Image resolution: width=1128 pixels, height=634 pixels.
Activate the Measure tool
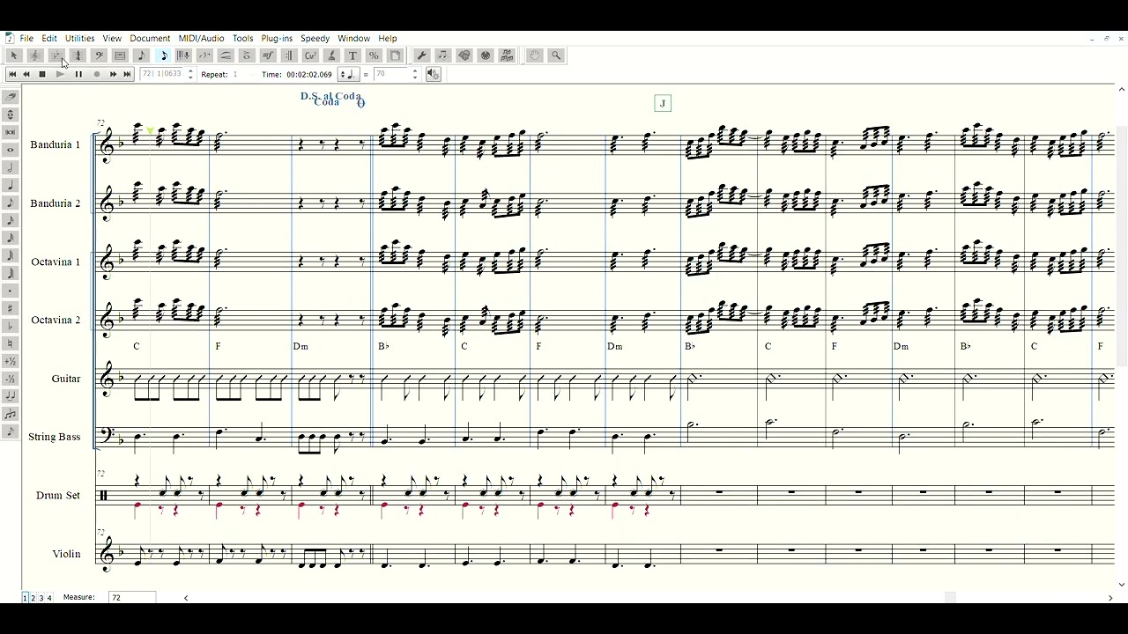pyautogui.click(x=120, y=55)
